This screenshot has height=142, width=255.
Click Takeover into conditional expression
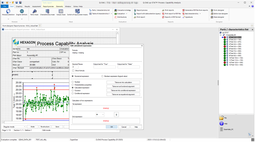tap(123, 90)
